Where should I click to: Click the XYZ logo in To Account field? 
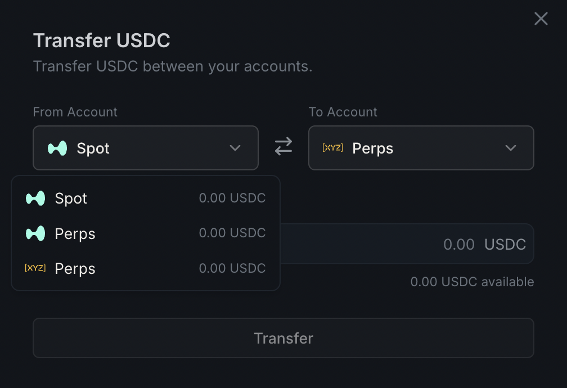pos(332,148)
